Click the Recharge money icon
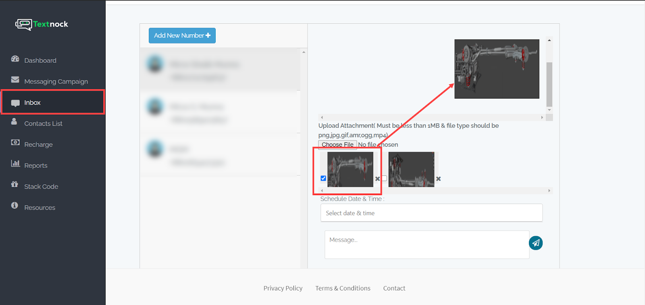This screenshot has height=305, width=645. pos(15,142)
